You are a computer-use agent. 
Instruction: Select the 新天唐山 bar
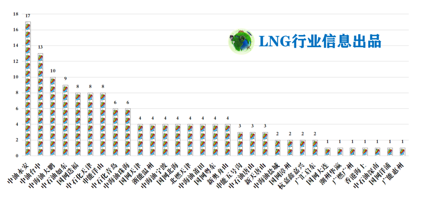click(265, 144)
